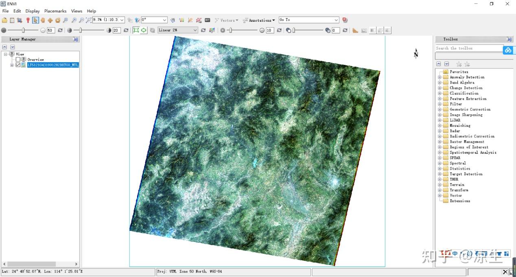516x277 pixels.
Task: Open the Data Manager
Action: coord(11,20)
